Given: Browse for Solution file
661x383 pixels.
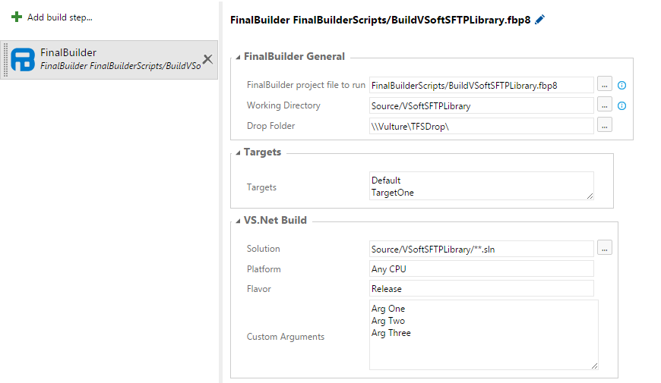Looking at the screenshot, I should click(x=605, y=248).
